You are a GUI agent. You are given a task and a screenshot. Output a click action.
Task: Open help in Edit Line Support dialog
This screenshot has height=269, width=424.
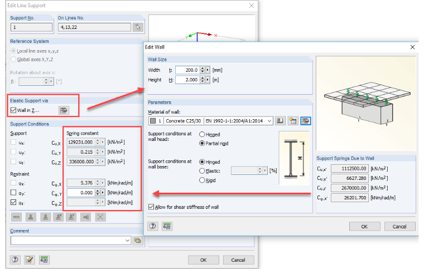(15, 260)
